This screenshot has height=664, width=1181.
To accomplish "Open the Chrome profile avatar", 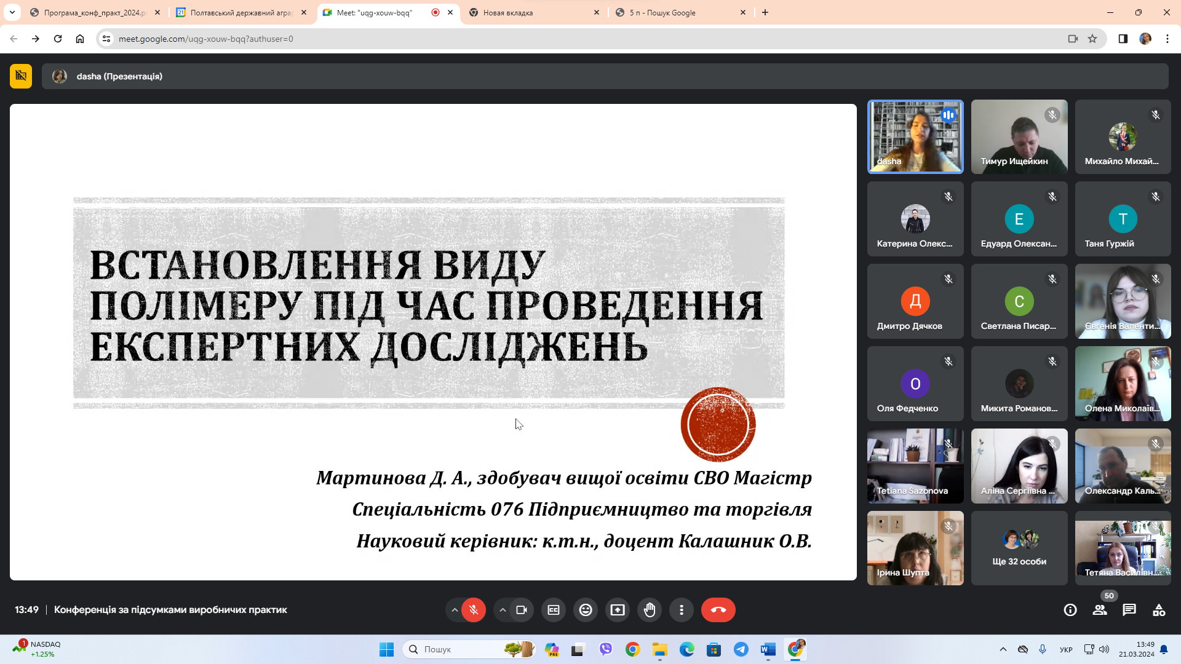I will click(1145, 39).
